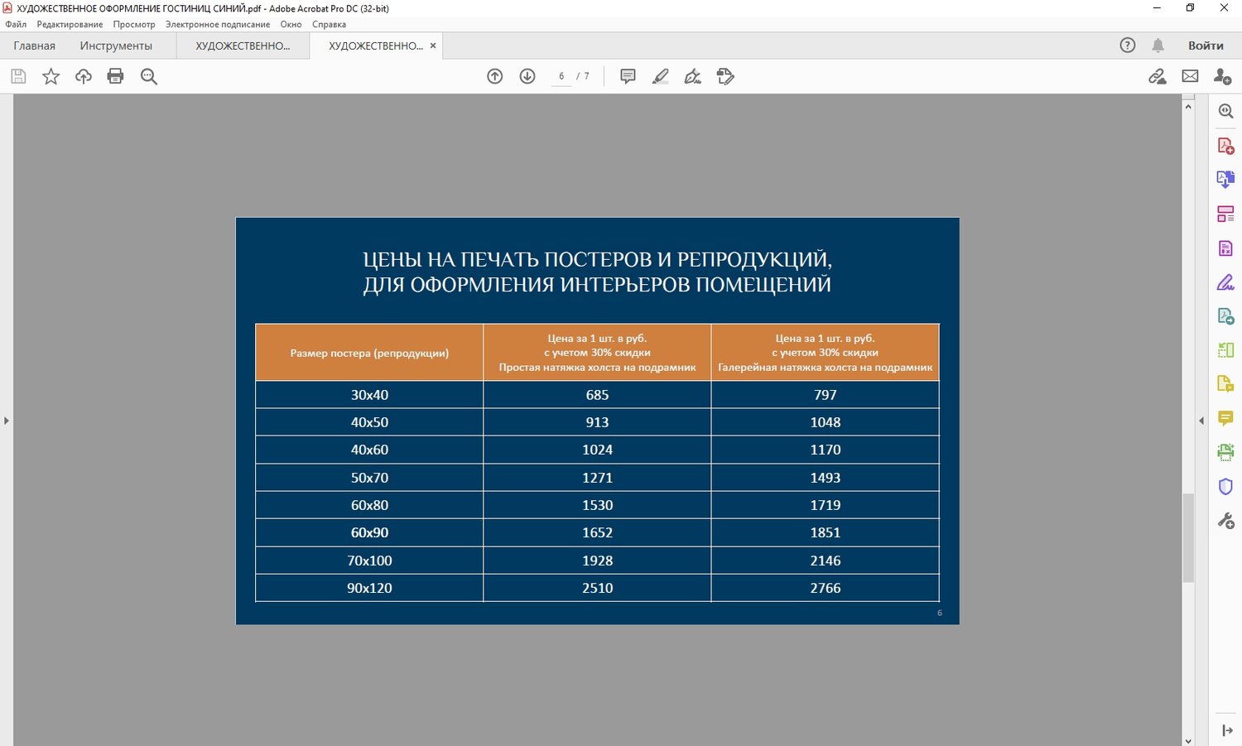Star this file with the bookmark star icon
The width and height of the screenshot is (1242, 746).
51,76
